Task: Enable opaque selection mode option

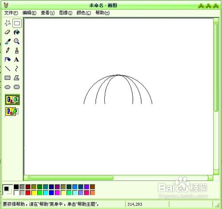Action: coord(12,99)
